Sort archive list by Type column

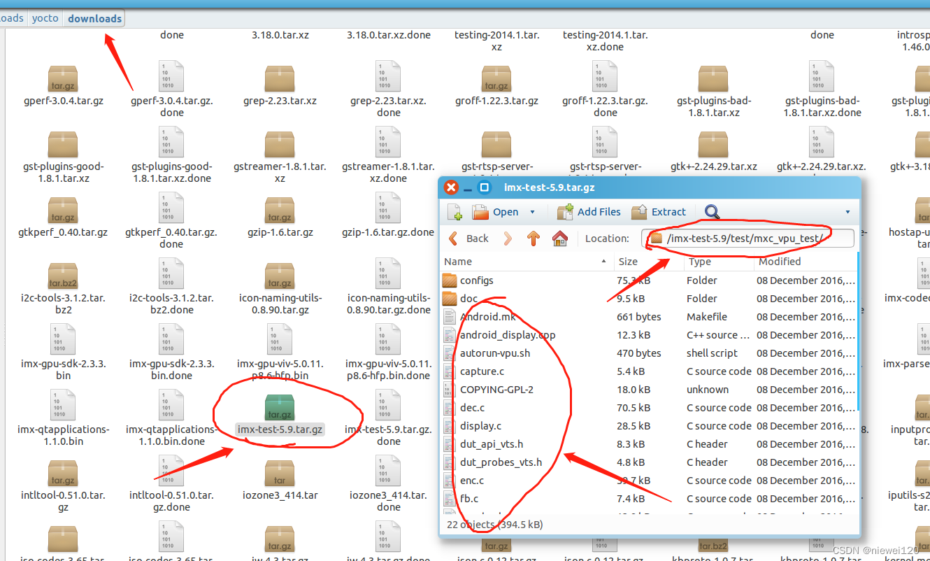pos(718,262)
